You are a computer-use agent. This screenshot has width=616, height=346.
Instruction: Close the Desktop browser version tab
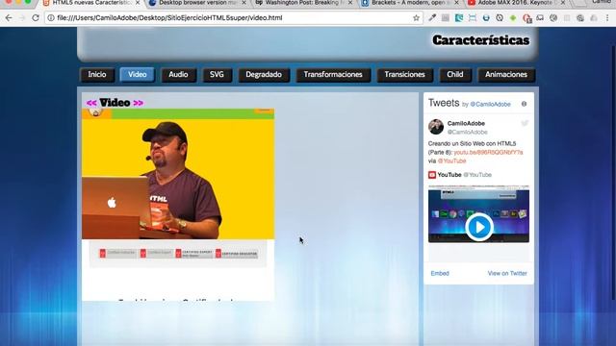(x=244, y=3)
